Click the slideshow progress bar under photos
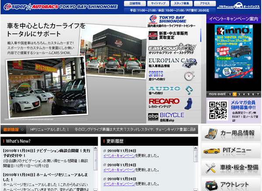The width and height of the screenshot is (262, 191). tap(45, 119)
